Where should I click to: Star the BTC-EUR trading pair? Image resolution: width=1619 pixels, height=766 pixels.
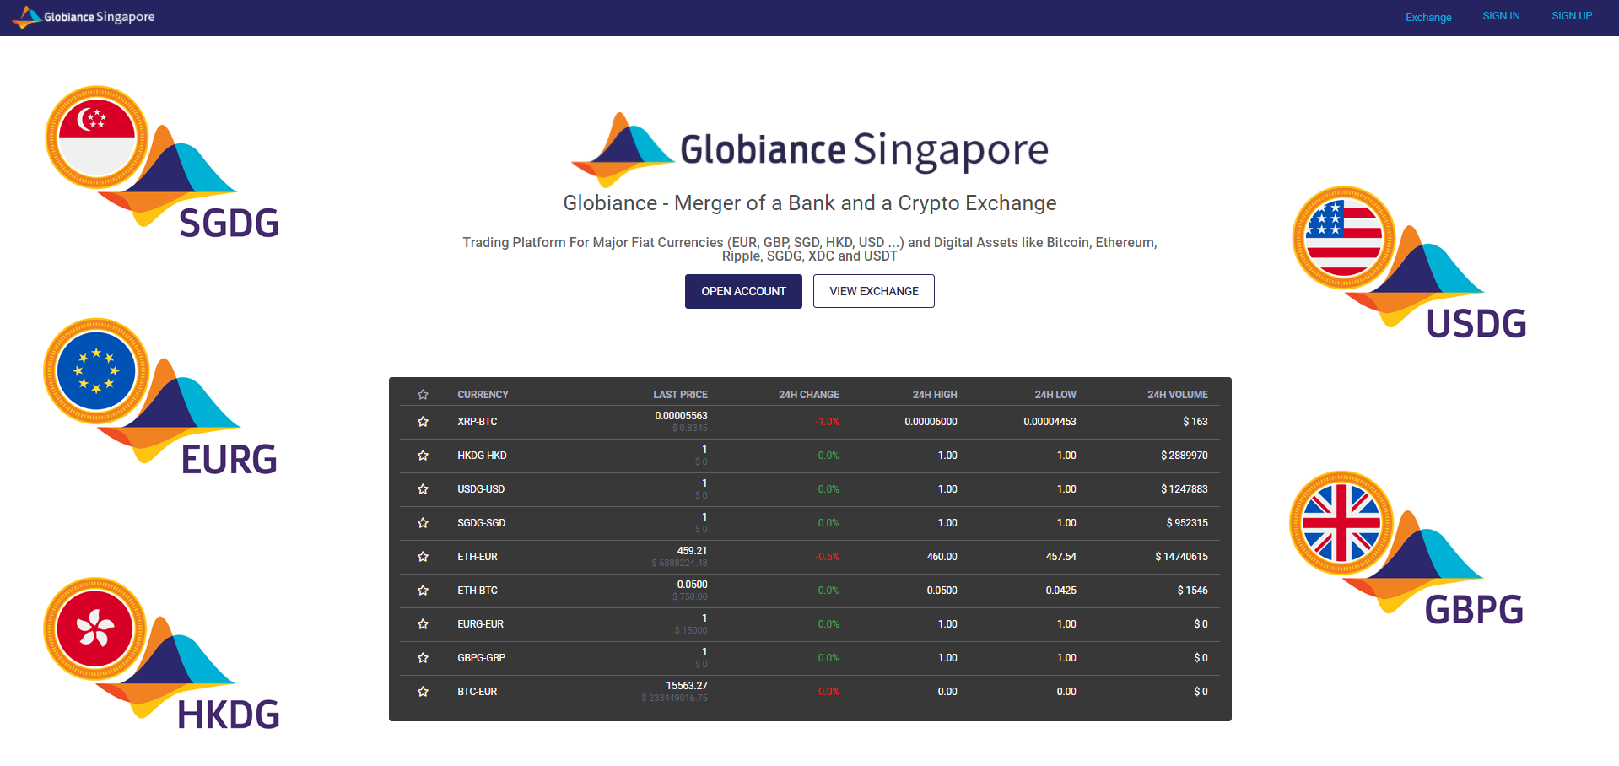click(x=423, y=692)
